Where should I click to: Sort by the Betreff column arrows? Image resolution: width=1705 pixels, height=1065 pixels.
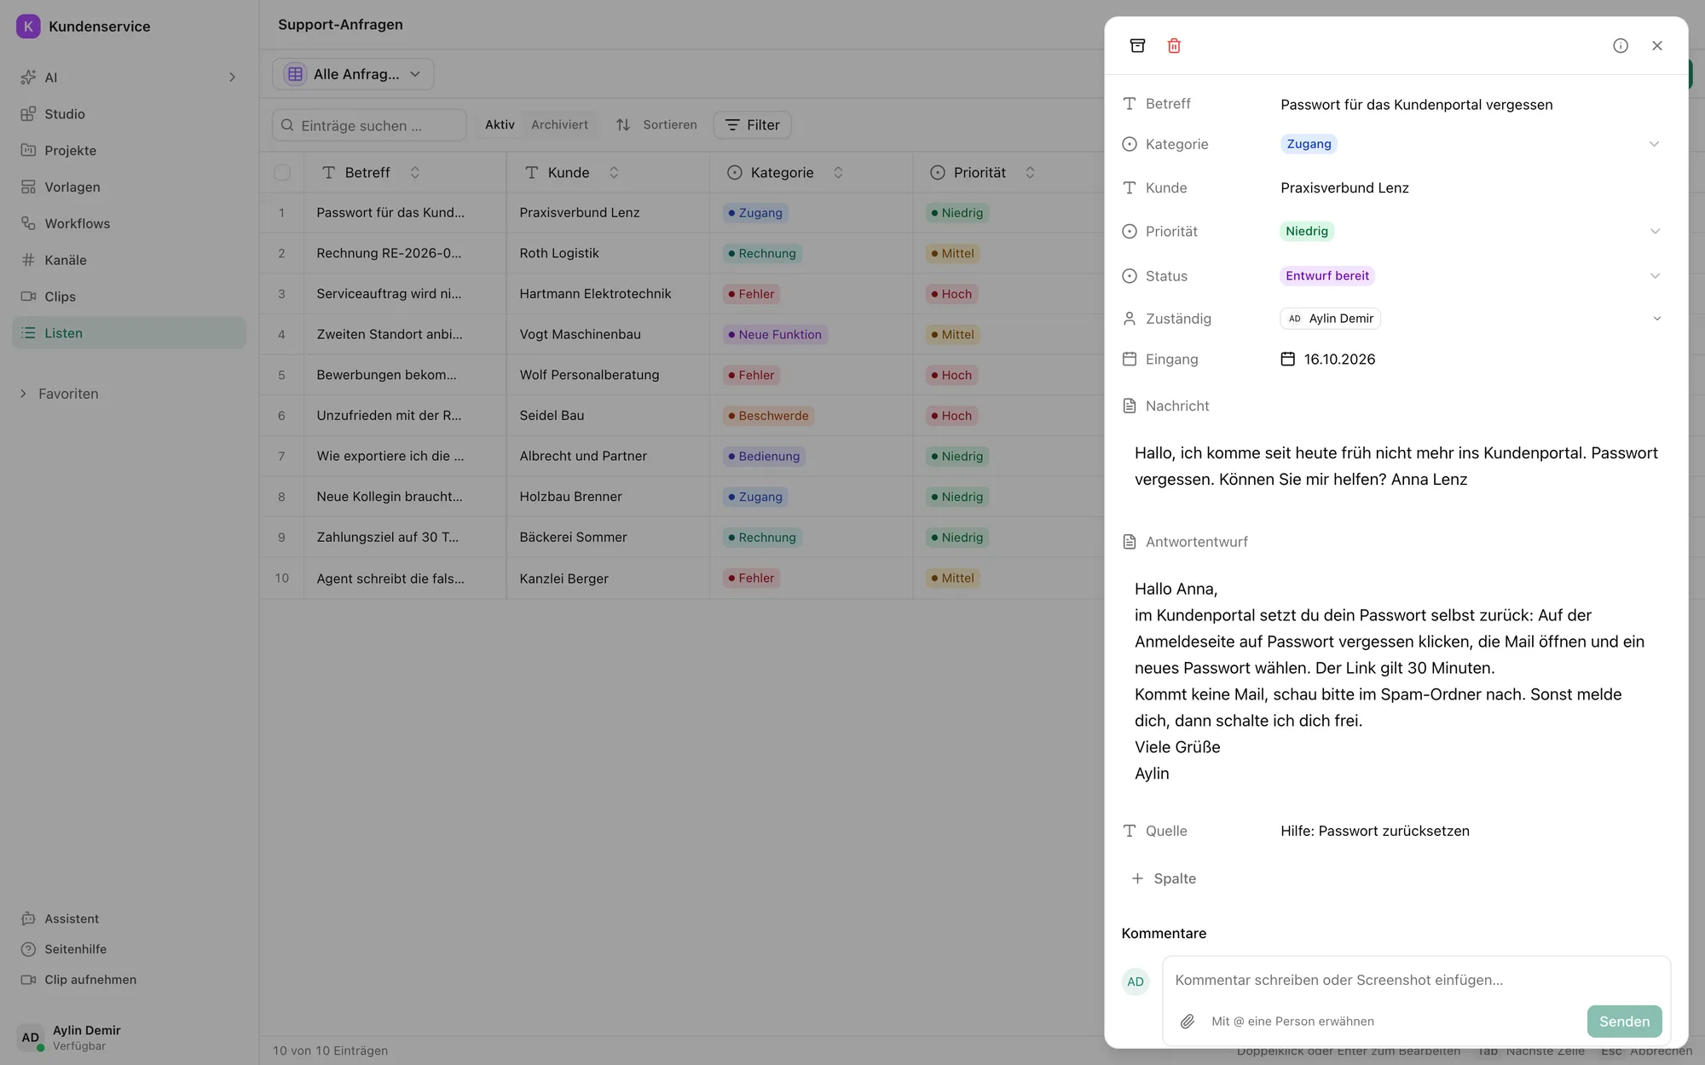pyautogui.click(x=415, y=173)
